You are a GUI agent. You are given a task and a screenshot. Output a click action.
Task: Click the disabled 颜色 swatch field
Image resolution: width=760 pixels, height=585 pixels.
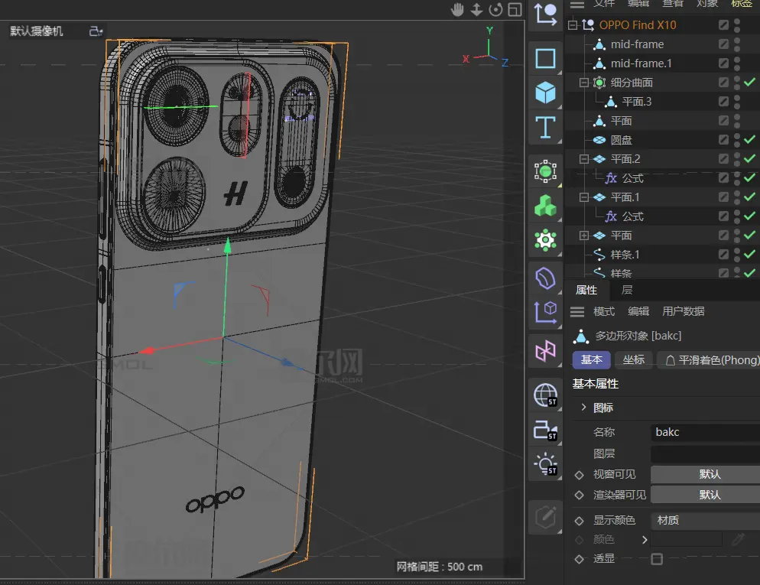[x=687, y=539]
